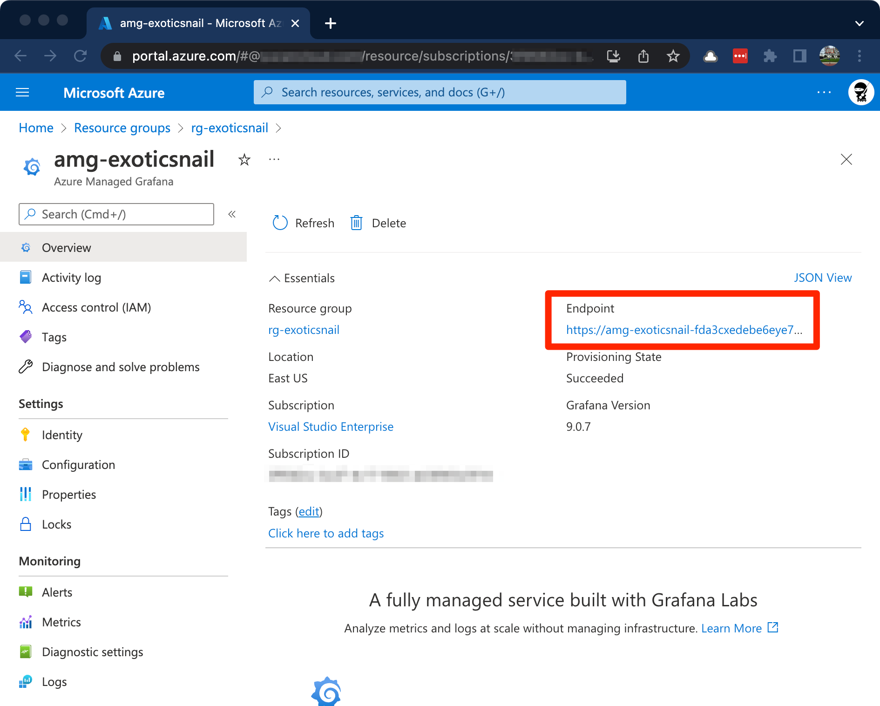Viewport: 880px width, 706px height.
Task: Open the Azure portal hamburger menu
Action: click(22, 93)
